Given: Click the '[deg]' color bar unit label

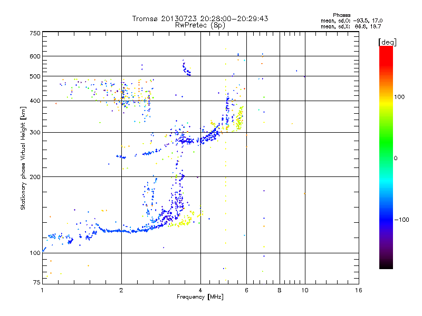Looking at the screenshot, I should tap(387, 42).
